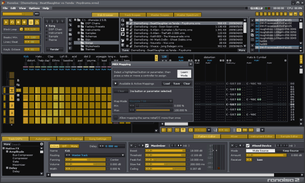Expand the Skin folder in tree

tap(79, 40)
